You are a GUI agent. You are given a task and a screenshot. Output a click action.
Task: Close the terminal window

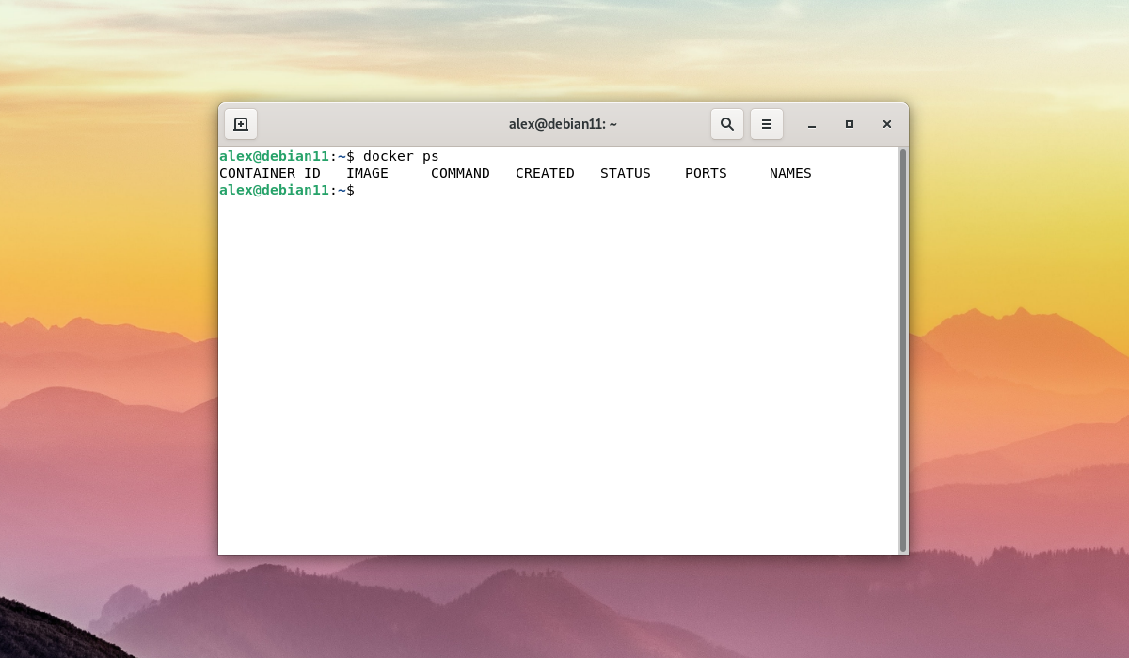[887, 124]
